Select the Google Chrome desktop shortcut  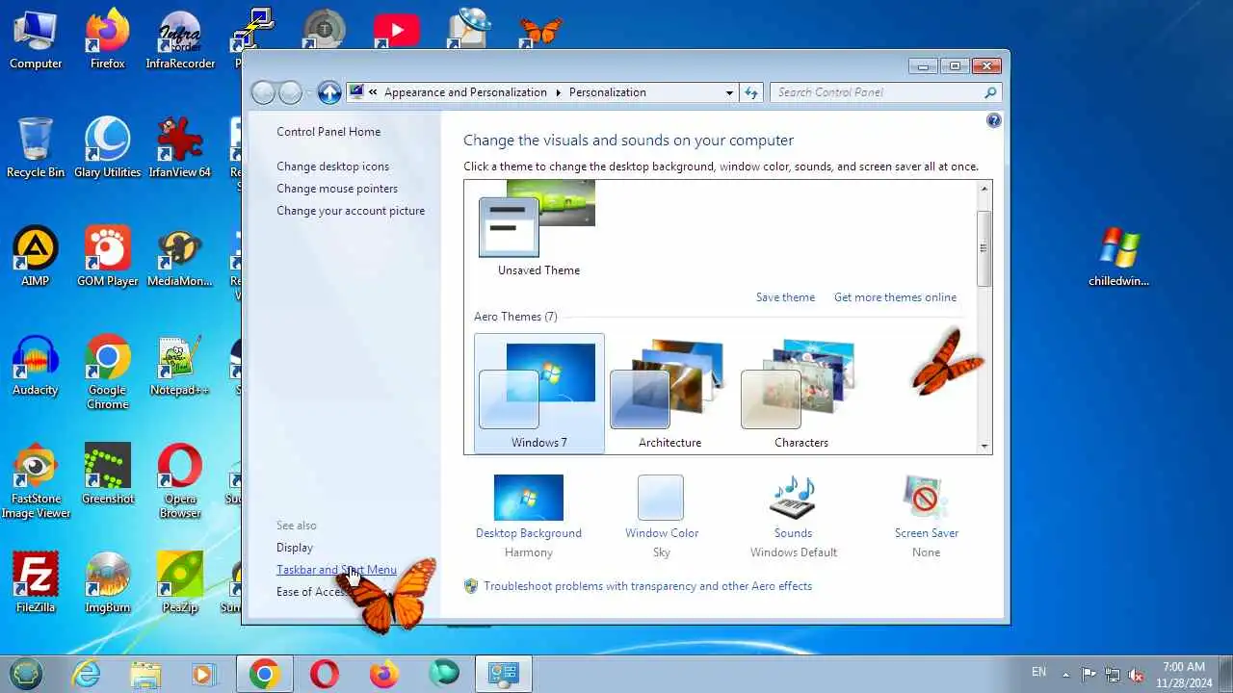coord(107,372)
